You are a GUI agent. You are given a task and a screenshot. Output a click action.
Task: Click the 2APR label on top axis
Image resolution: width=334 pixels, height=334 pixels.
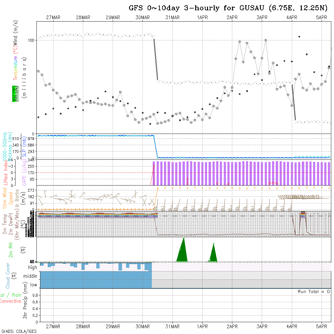232,18
